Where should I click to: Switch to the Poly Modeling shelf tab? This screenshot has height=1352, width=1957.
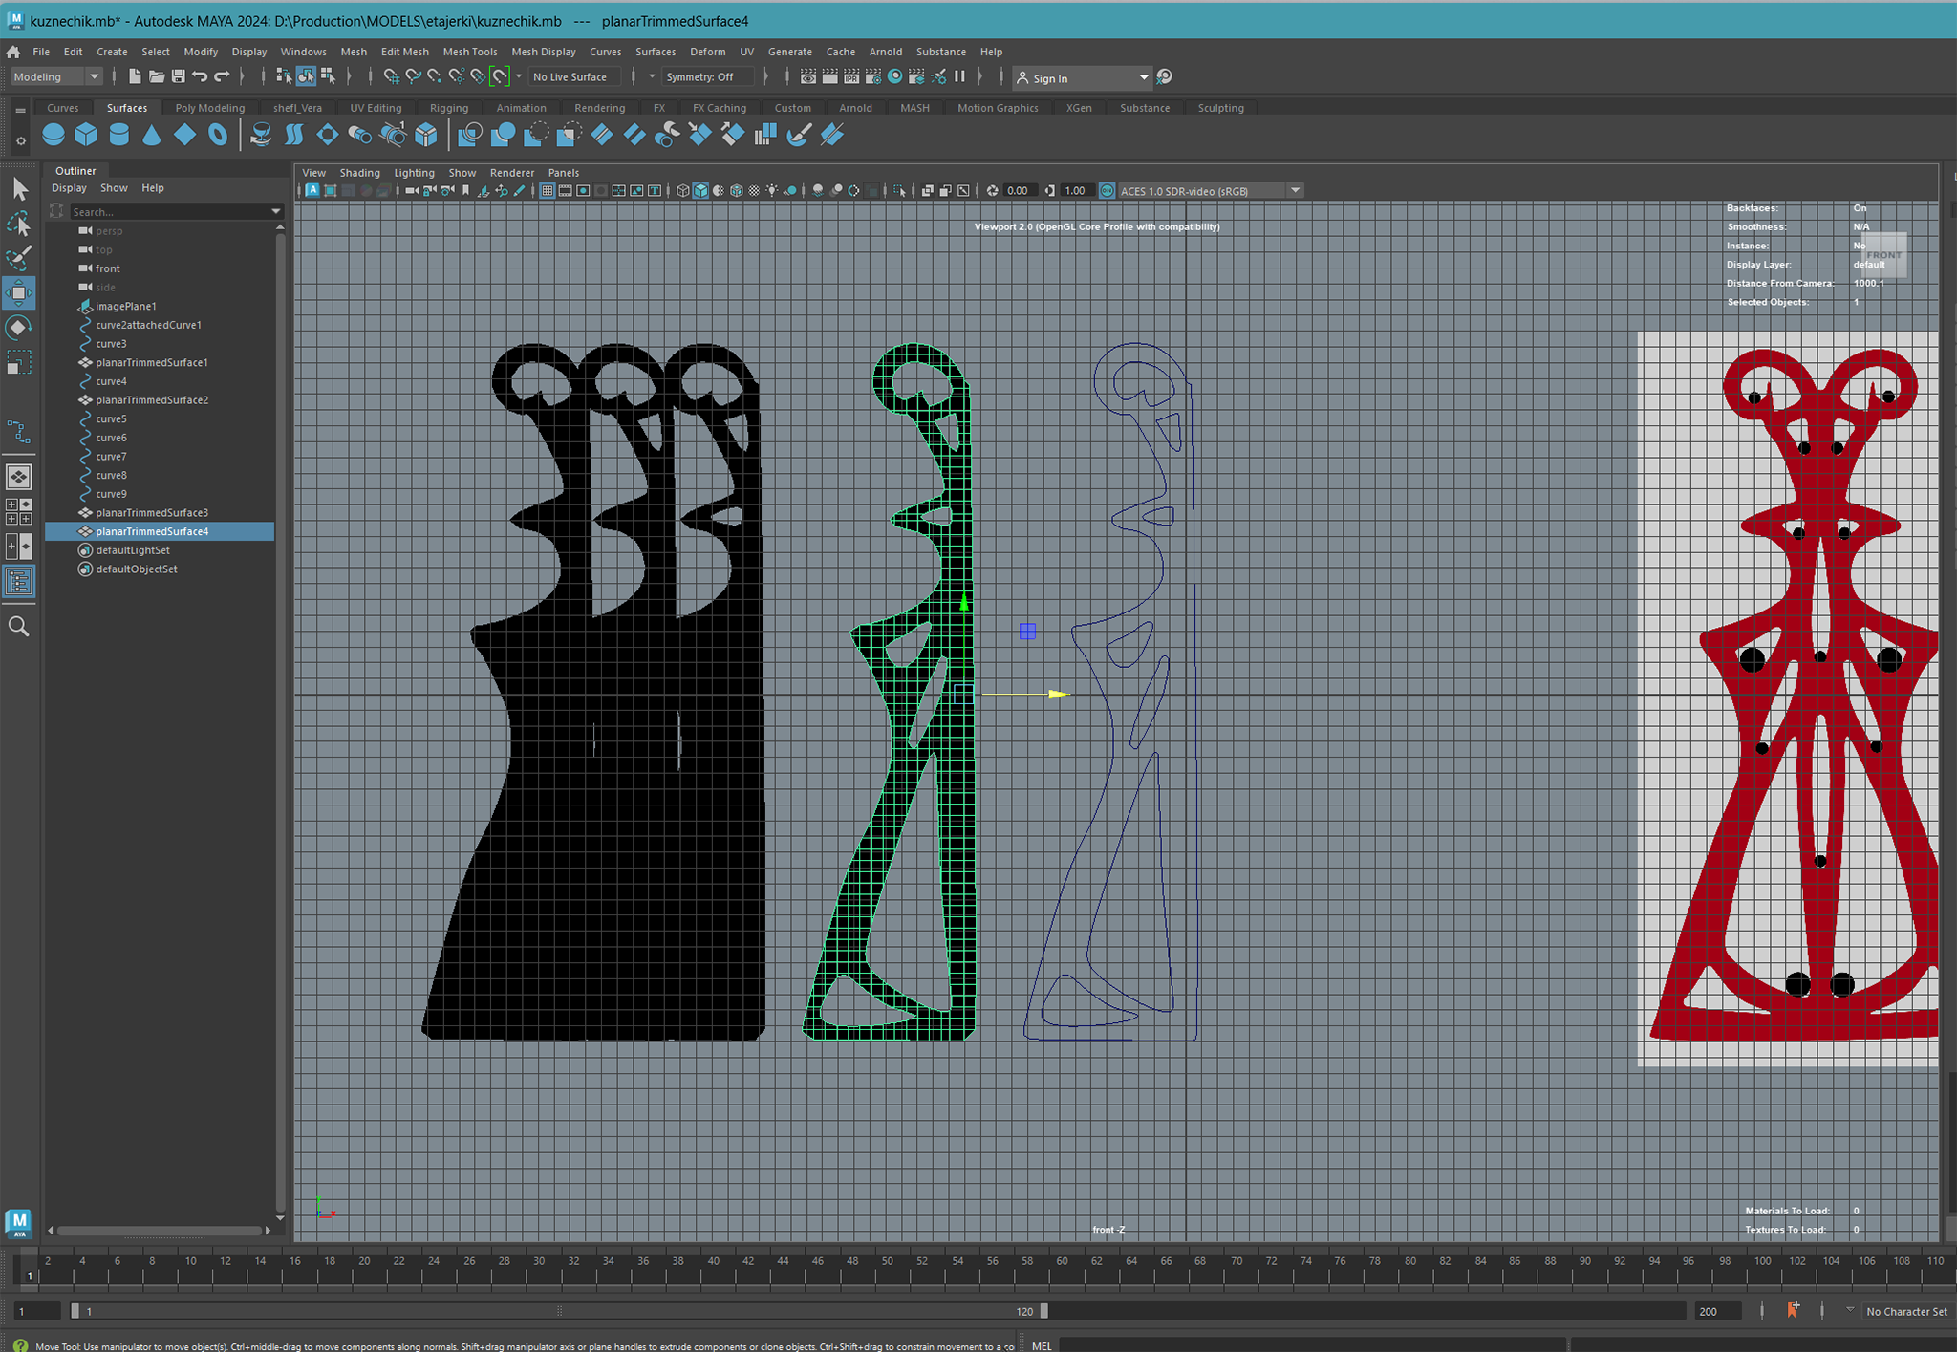click(x=209, y=108)
